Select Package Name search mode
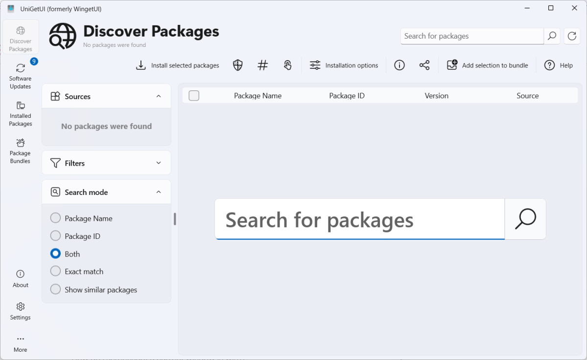The height and width of the screenshot is (360, 587). point(81,218)
